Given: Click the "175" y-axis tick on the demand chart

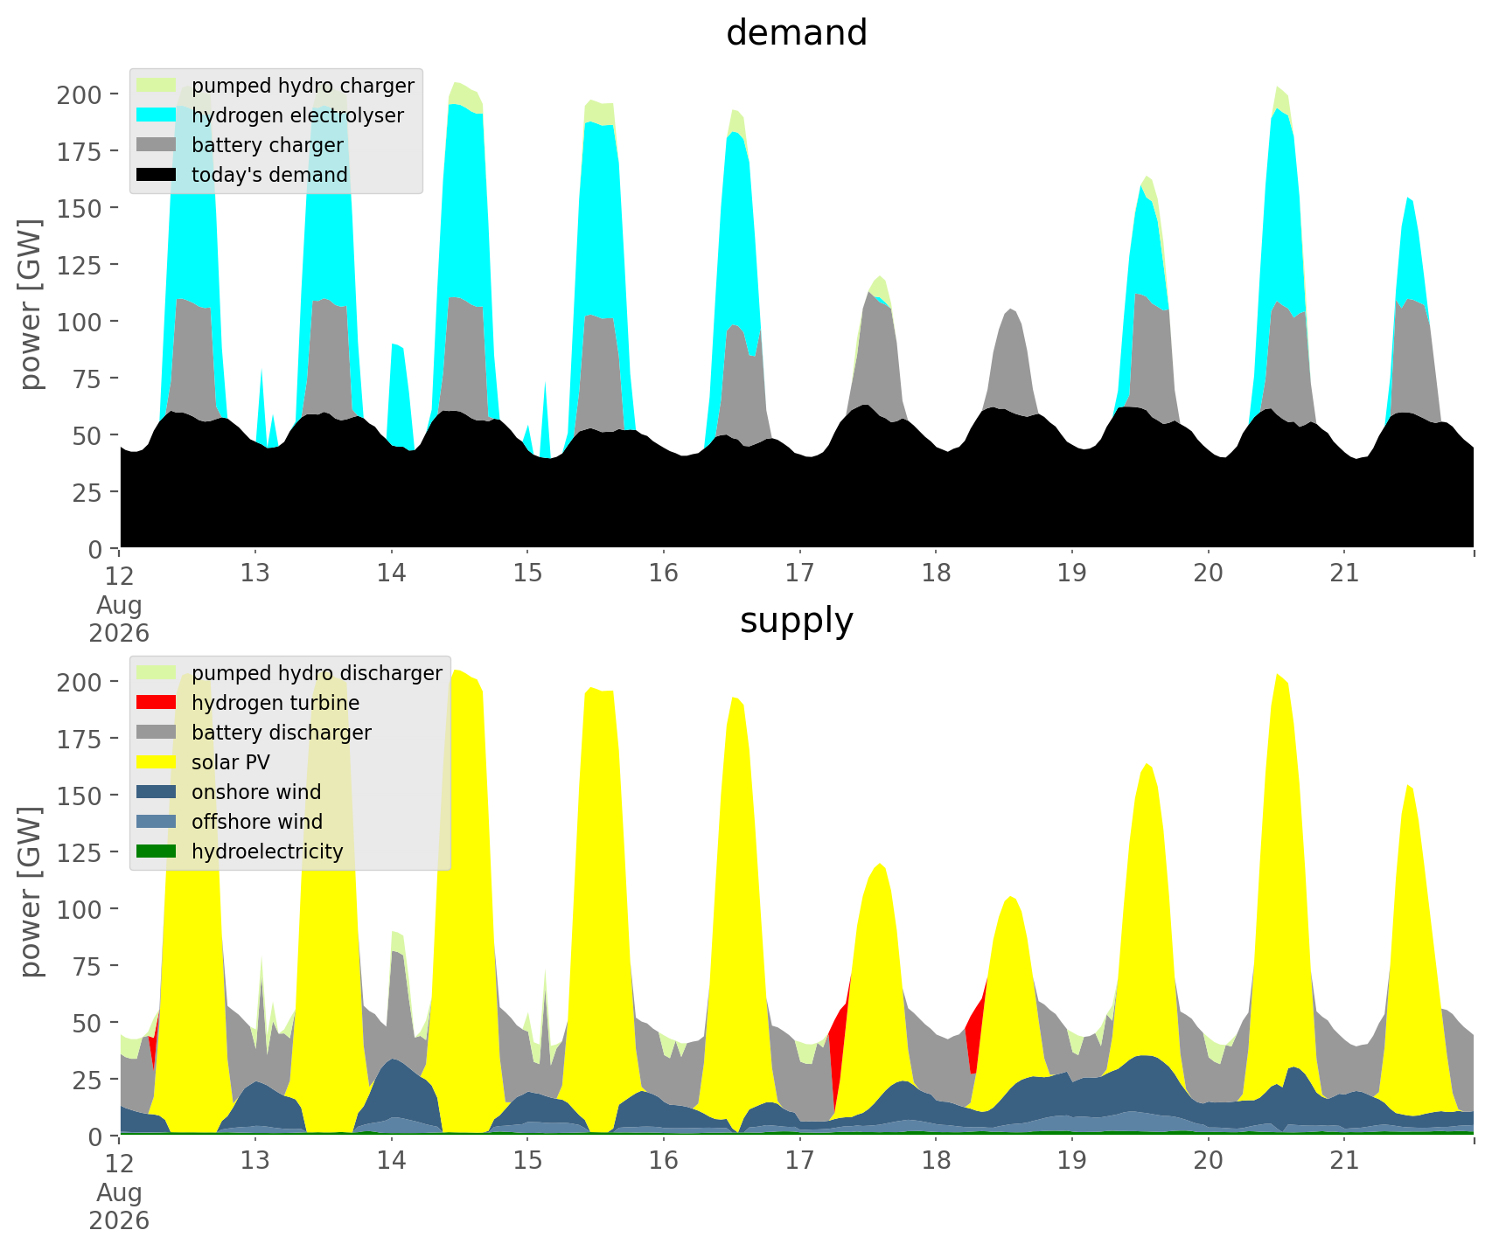Looking at the screenshot, I should tap(79, 151).
